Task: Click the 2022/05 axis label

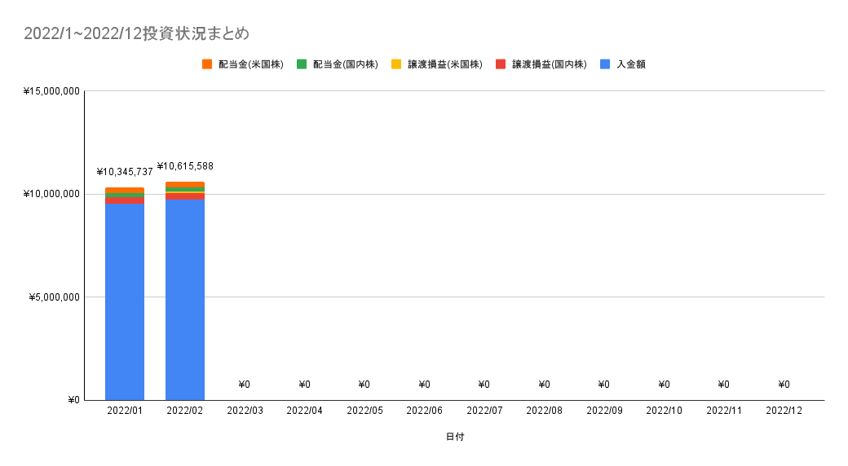Action: click(364, 411)
